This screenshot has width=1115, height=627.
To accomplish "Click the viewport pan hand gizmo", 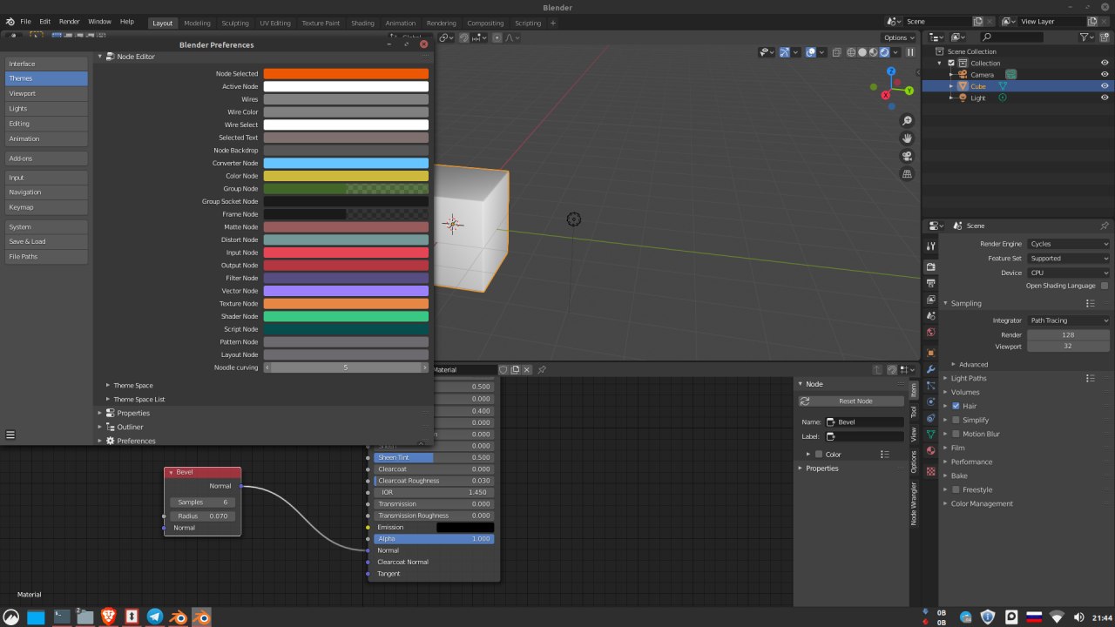I will pos(907,138).
